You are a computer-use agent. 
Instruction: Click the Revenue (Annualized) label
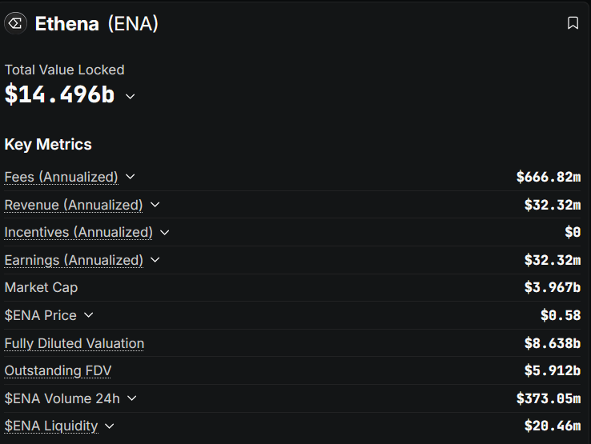(x=74, y=205)
